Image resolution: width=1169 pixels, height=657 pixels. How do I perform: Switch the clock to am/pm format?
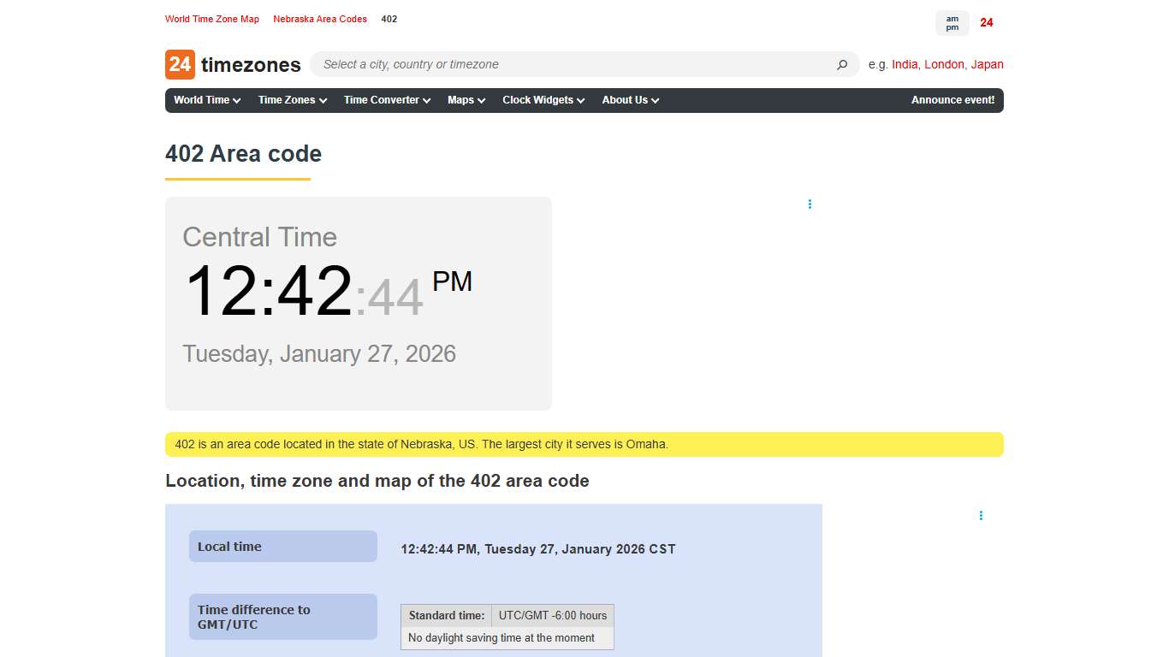952,23
